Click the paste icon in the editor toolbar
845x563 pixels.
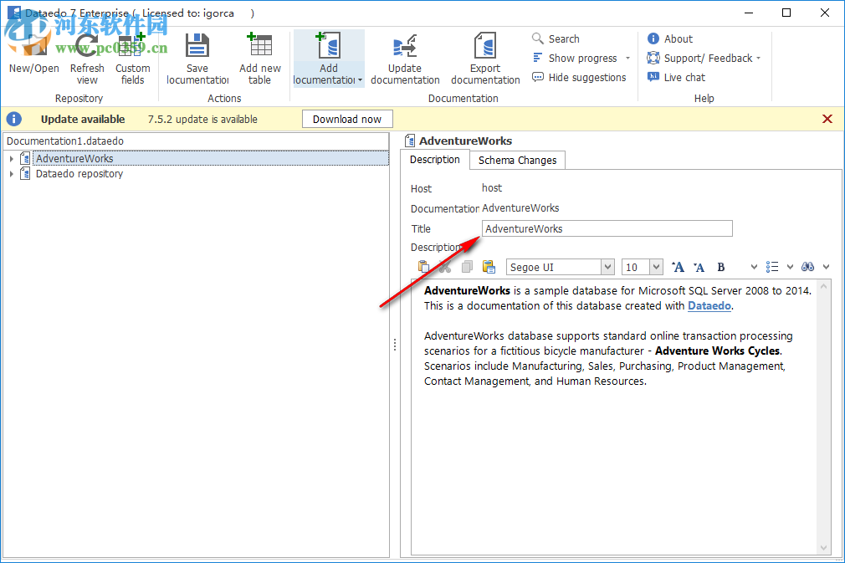[x=424, y=267]
